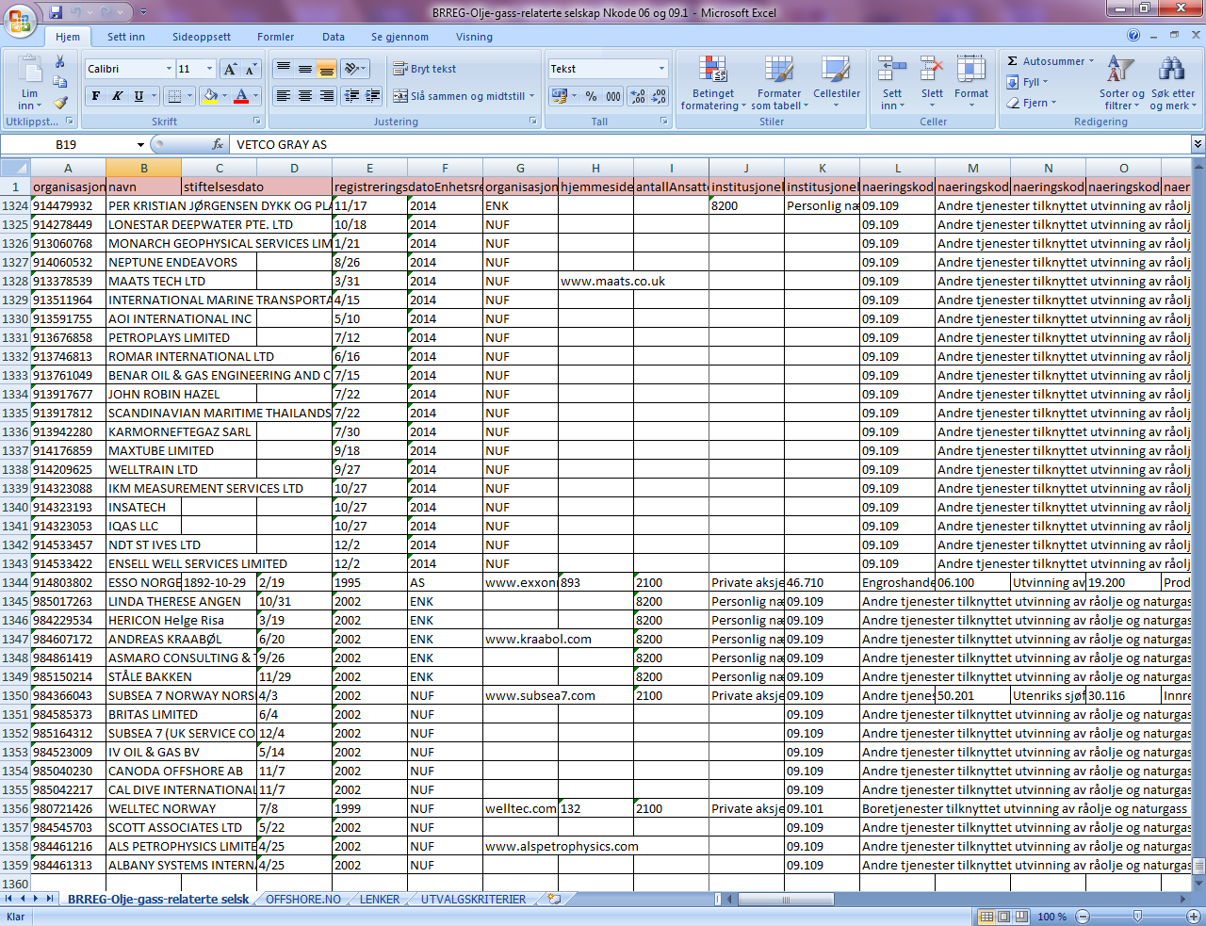
Task: Decrease the cell indent
Action: click(351, 96)
